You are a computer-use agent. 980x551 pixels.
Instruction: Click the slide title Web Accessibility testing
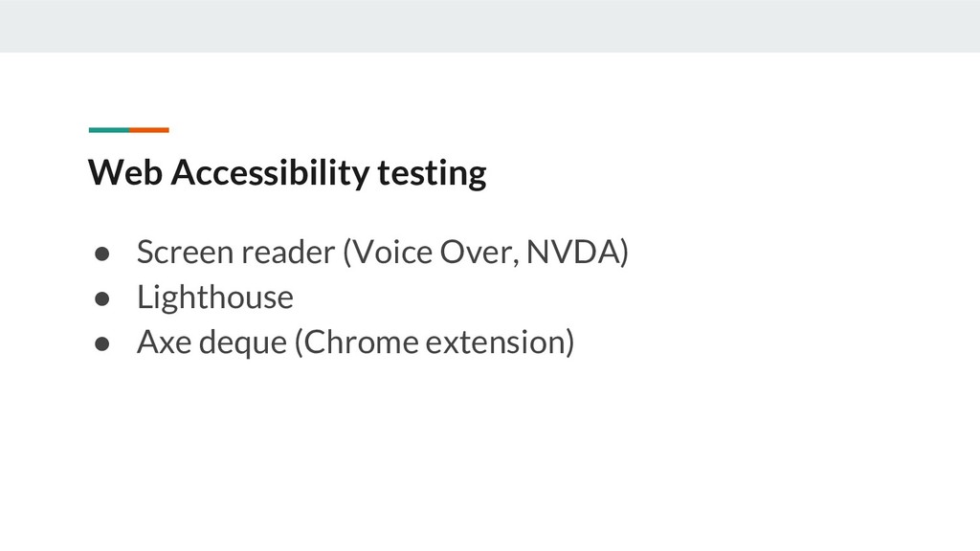(x=287, y=173)
